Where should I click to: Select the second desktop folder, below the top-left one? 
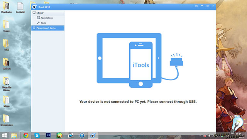click(7, 26)
